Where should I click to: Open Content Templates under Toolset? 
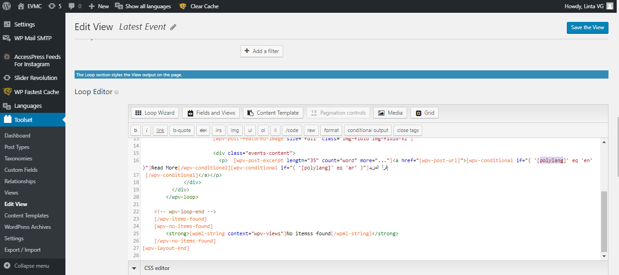click(26, 215)
